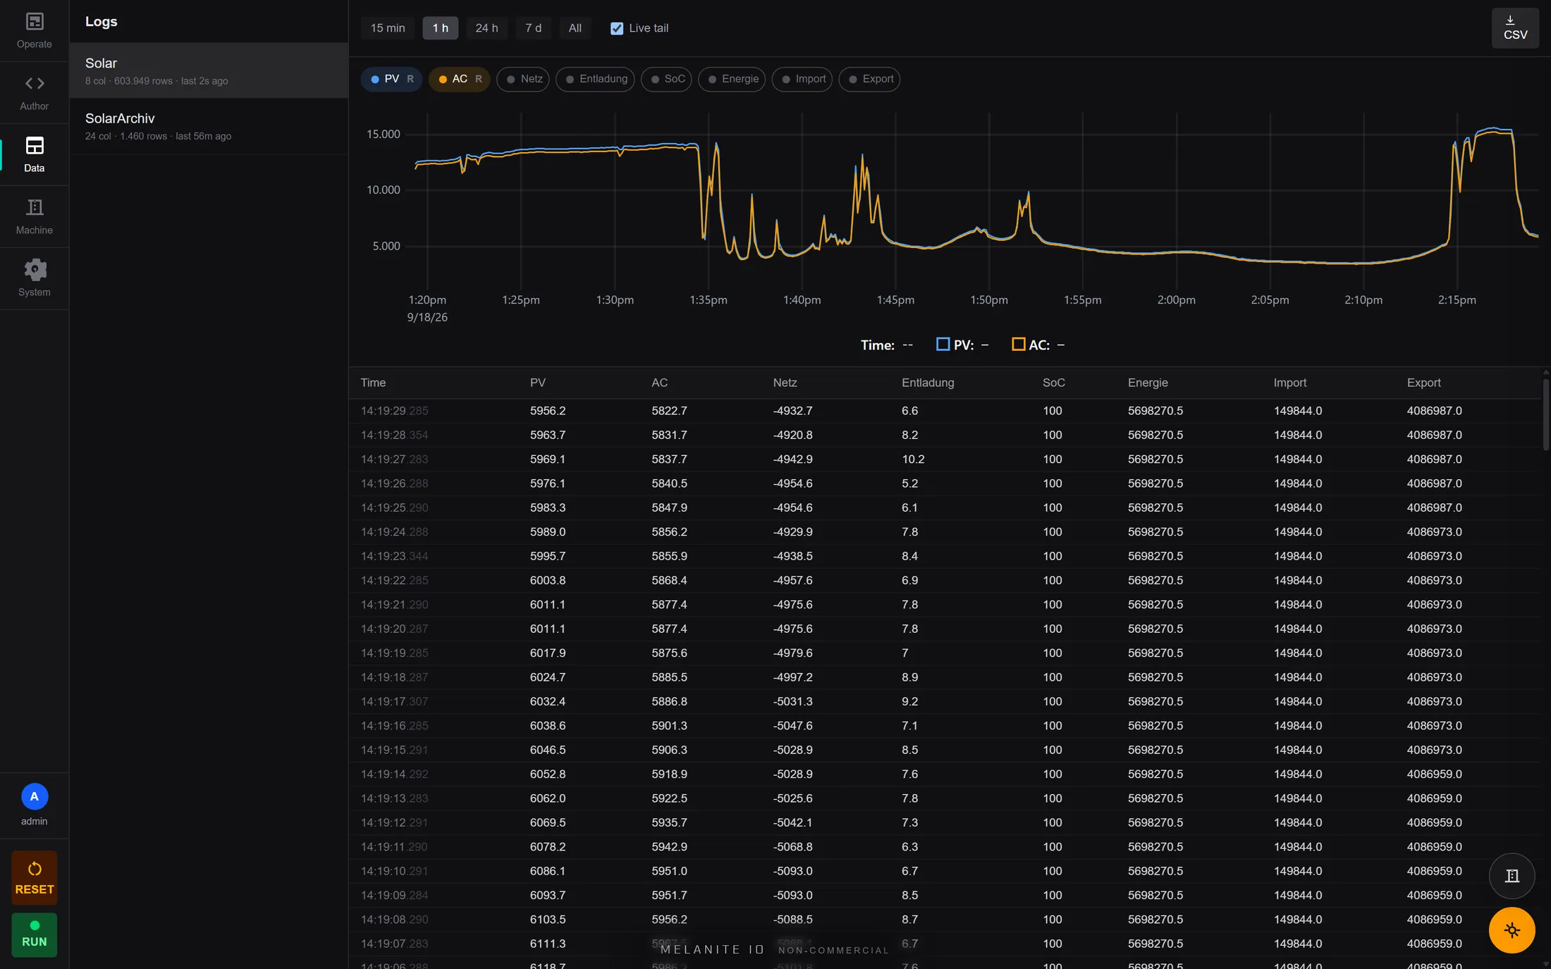Open the Author code section
This screenshot has width=1551, height=969.
(34, 93)
